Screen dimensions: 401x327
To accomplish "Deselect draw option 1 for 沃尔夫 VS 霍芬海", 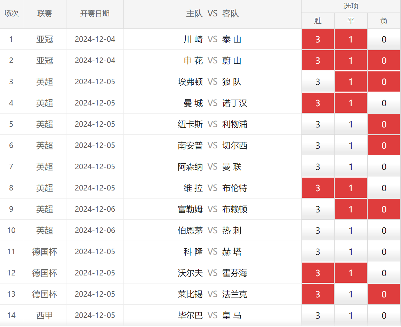I will point(351,273).
